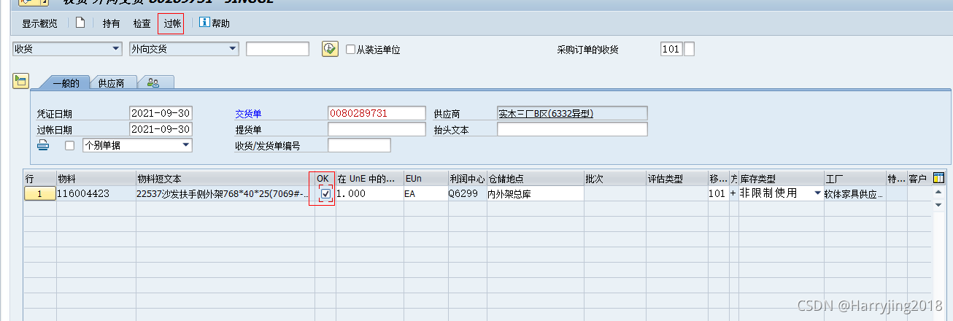Open the 收货 transaction dropdown
Screen dimensions: 953x321
pyautogui.click(x=66, y=49)
